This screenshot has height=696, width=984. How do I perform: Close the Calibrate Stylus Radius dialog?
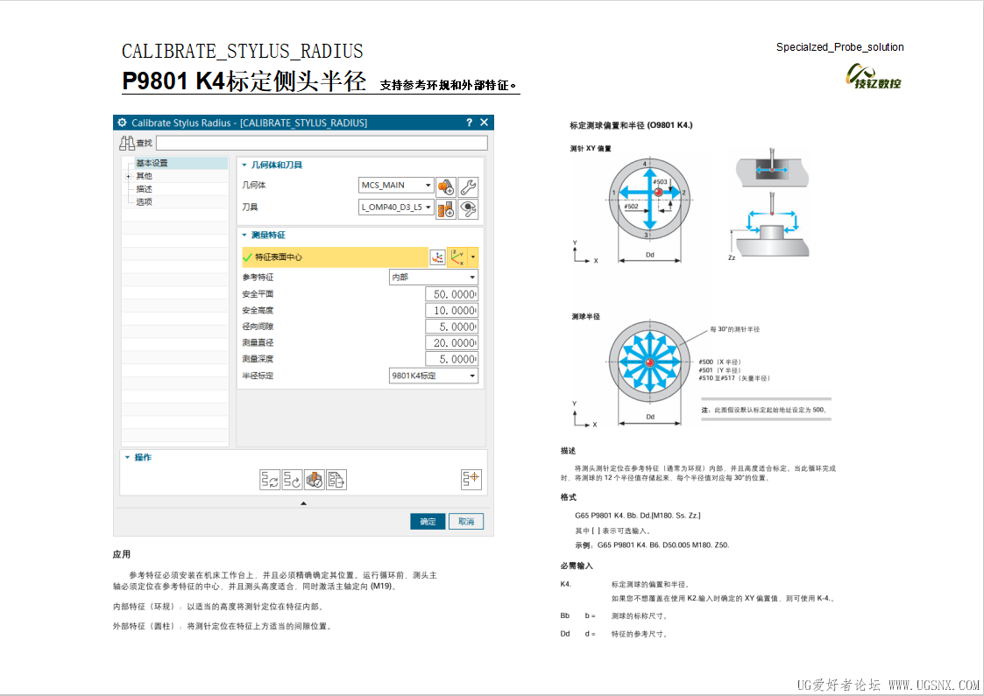coord(484,123)
